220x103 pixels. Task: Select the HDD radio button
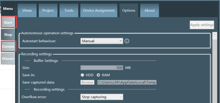pos(82,75)
